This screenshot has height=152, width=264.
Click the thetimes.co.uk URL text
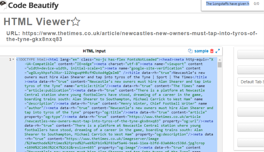pyautogui.click(x=132, y=36)
